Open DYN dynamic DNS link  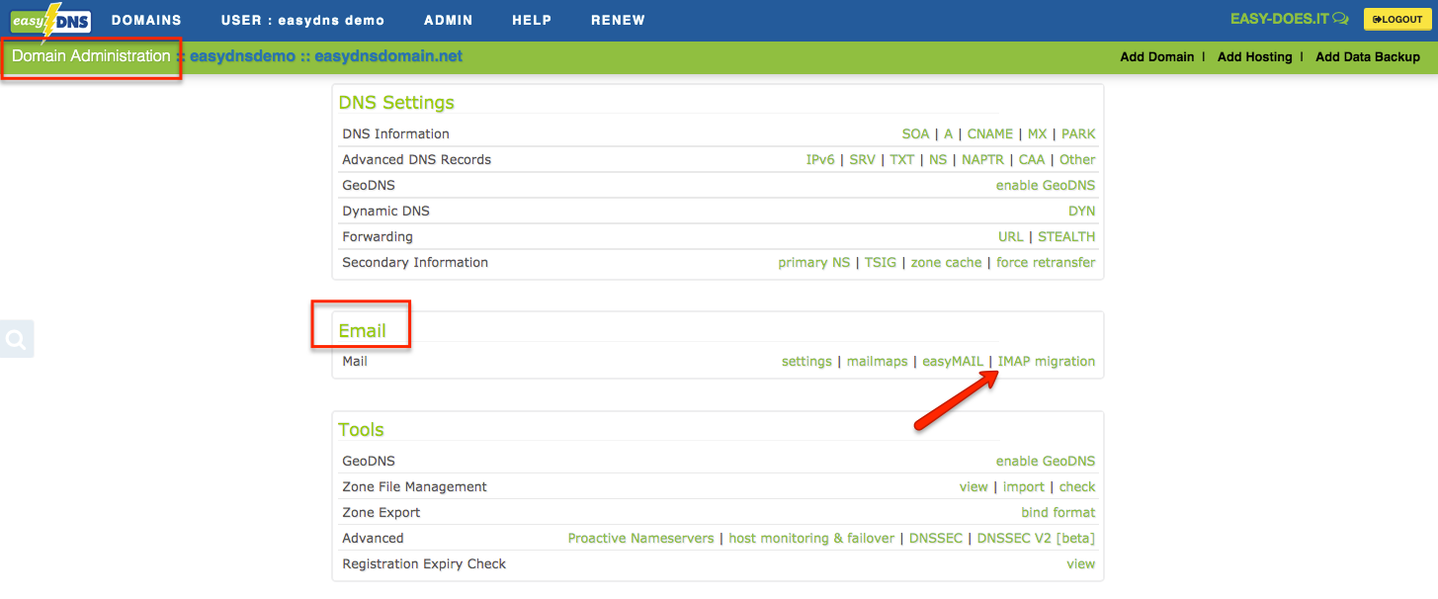[1082, 212]
